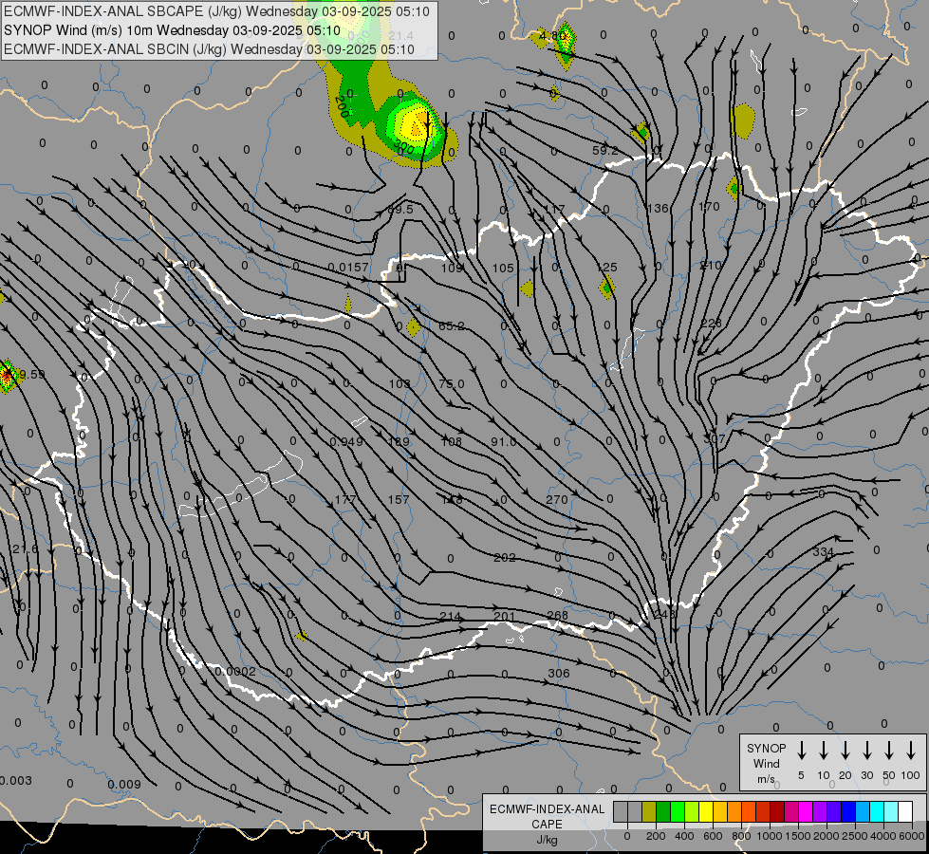Select the bright green CAPE legend swatch
Viewport: 929px width, 854px height.
click(678, 812)
